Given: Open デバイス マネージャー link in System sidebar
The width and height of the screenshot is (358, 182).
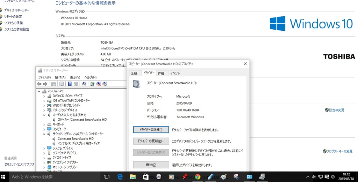Looking at the screenshot, I should 16,10.
